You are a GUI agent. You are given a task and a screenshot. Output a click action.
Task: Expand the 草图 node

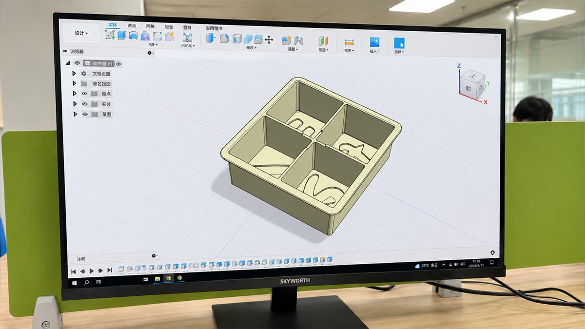coord(75,114)
